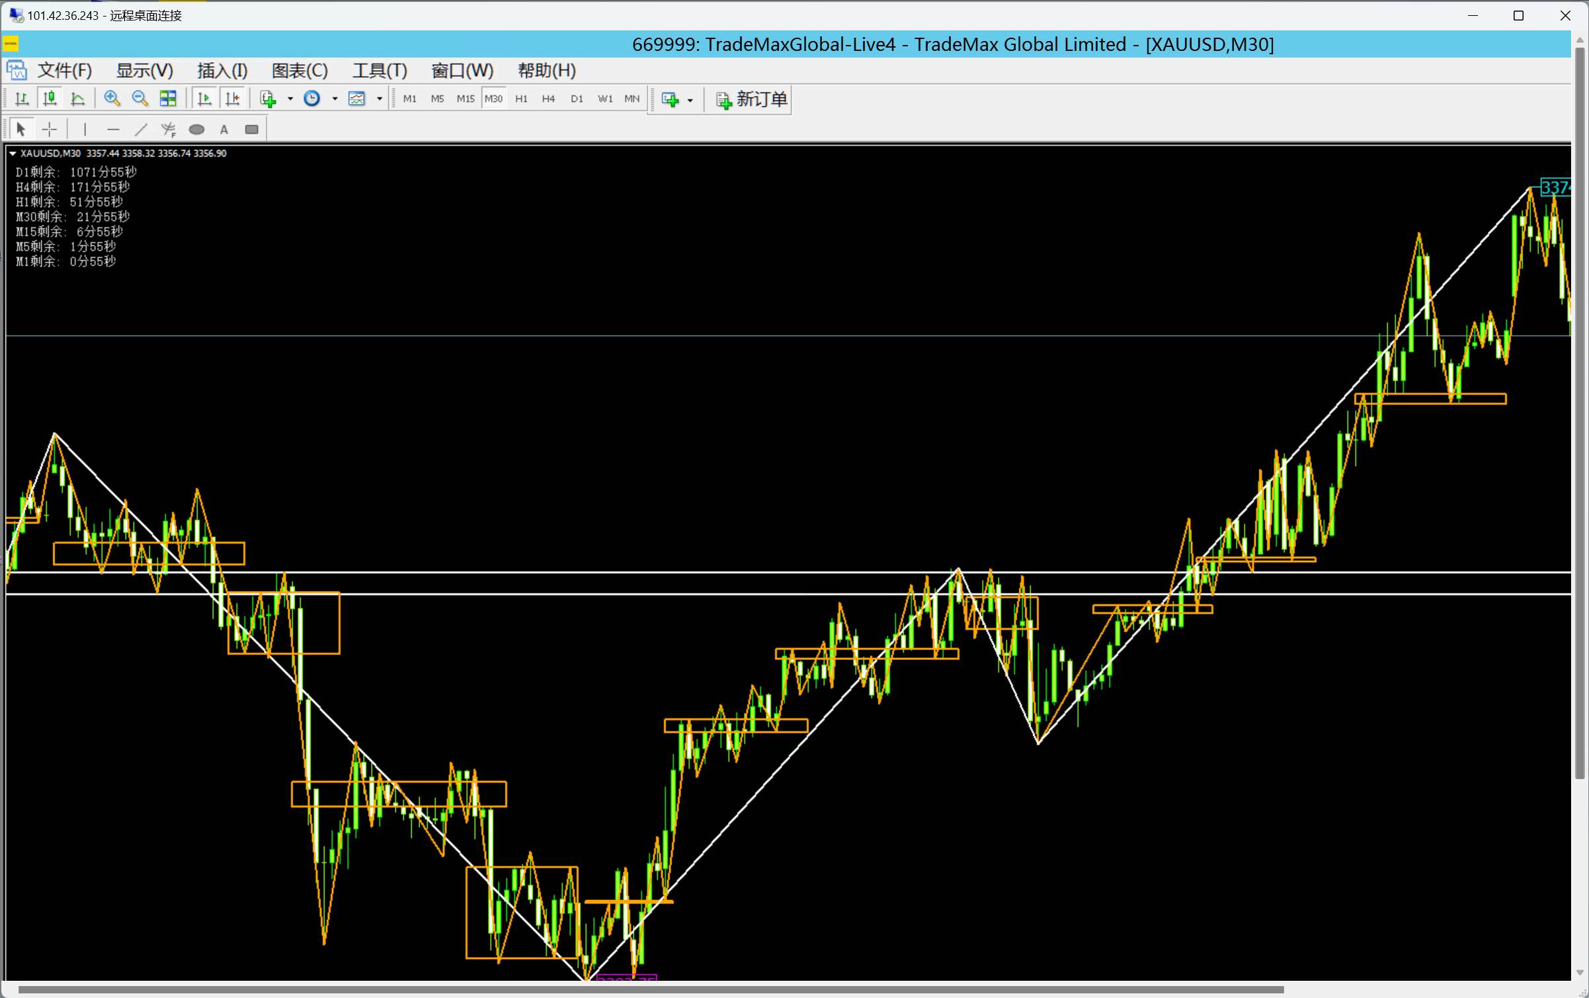1589x998 pixels.
Task: Toggle auto scroll to latest bar
Action: 204,99
